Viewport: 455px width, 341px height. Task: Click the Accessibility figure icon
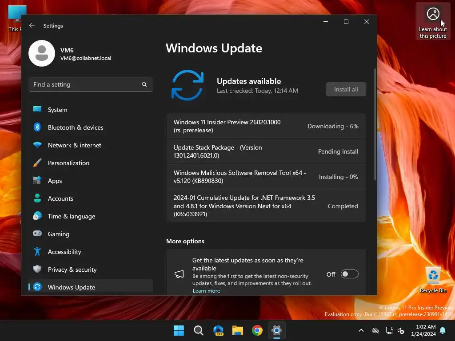37,251
